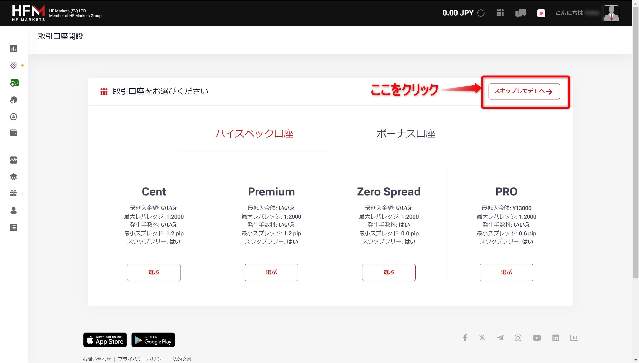Click the gift box icon in sidebar
This screenshot has width=639, height=363.
click(14, 193)
